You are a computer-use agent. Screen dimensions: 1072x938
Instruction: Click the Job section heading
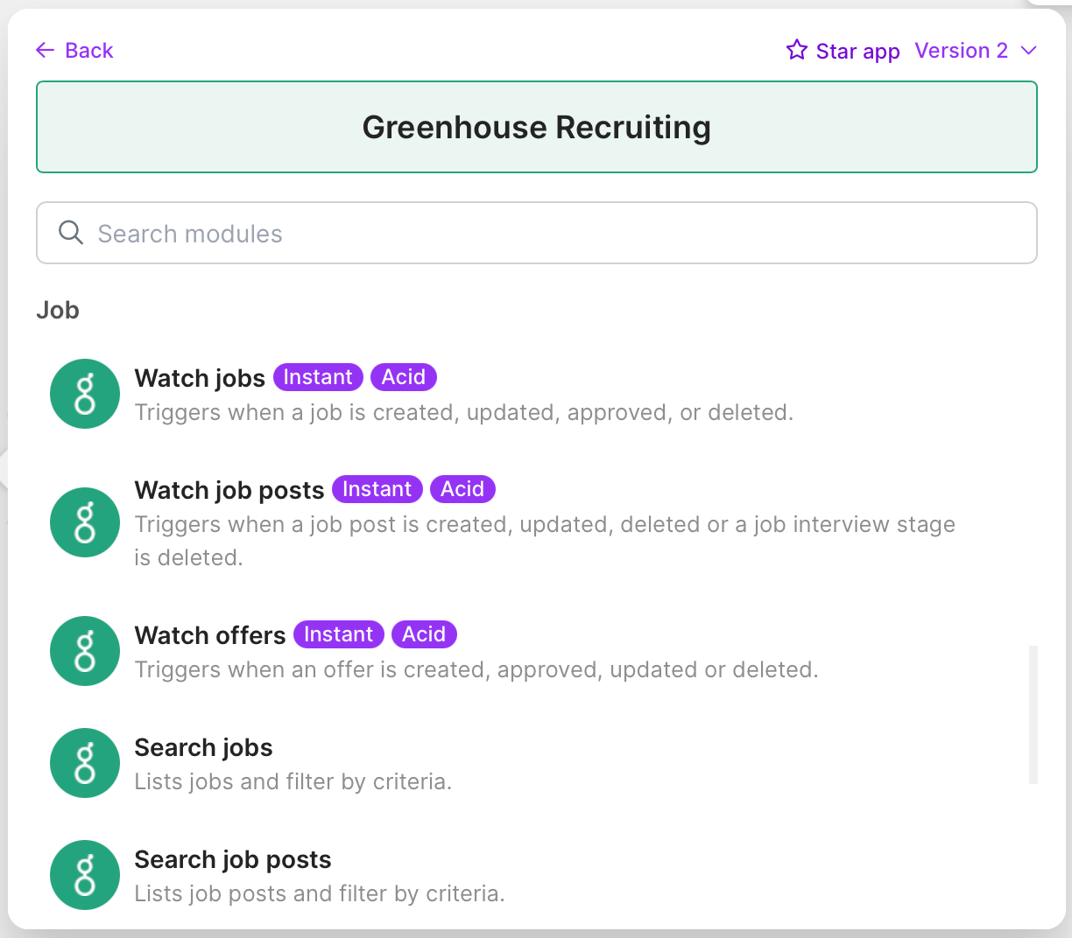(x=58, y=311)
